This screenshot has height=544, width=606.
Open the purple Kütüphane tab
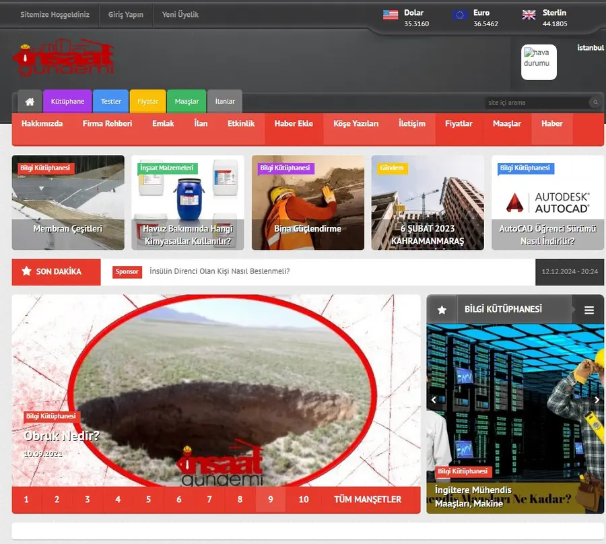(x=67, y=102)
